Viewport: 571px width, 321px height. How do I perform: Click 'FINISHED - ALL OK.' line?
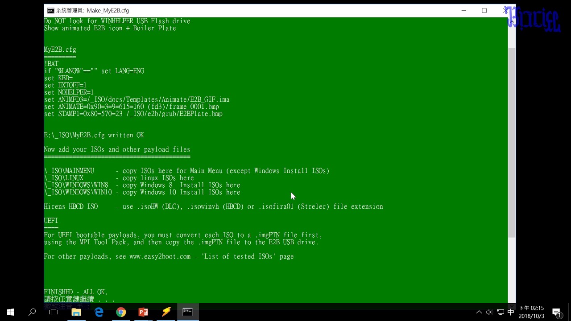click(76, 292)
